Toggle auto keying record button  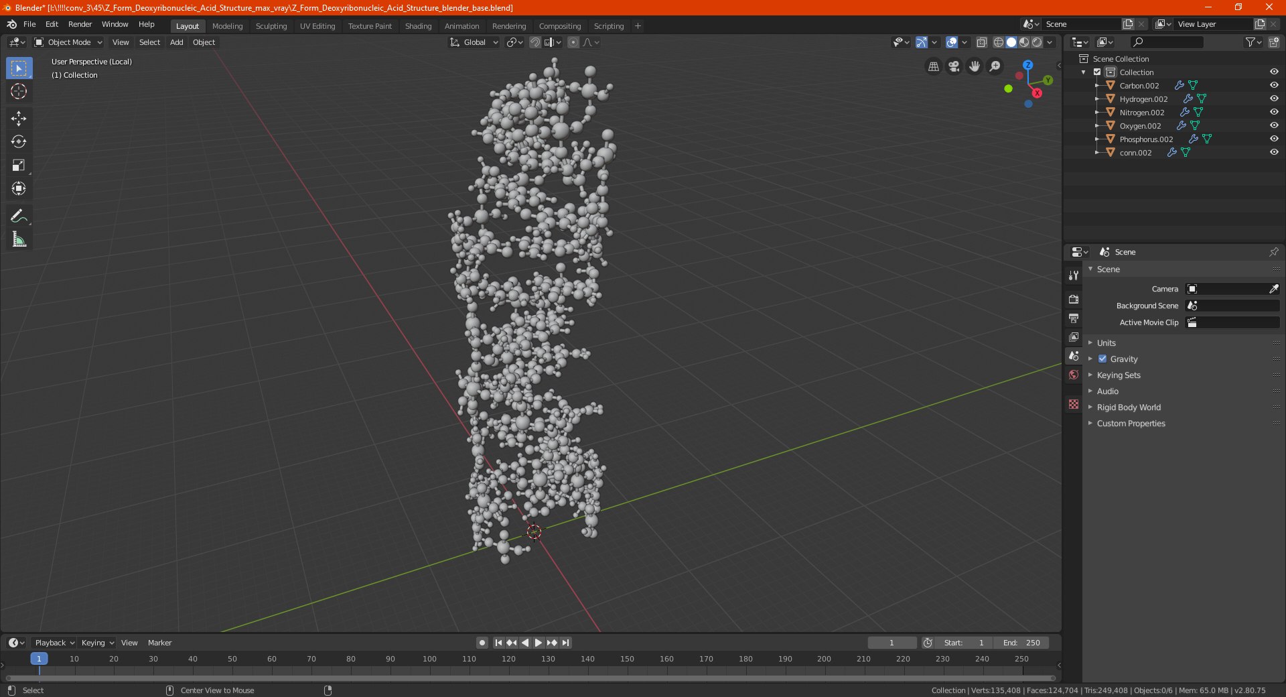click(x=482, y=643)
